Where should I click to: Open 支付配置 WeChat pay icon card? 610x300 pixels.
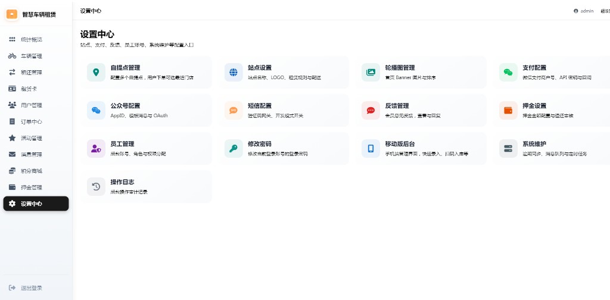click(x=552, y=72)
